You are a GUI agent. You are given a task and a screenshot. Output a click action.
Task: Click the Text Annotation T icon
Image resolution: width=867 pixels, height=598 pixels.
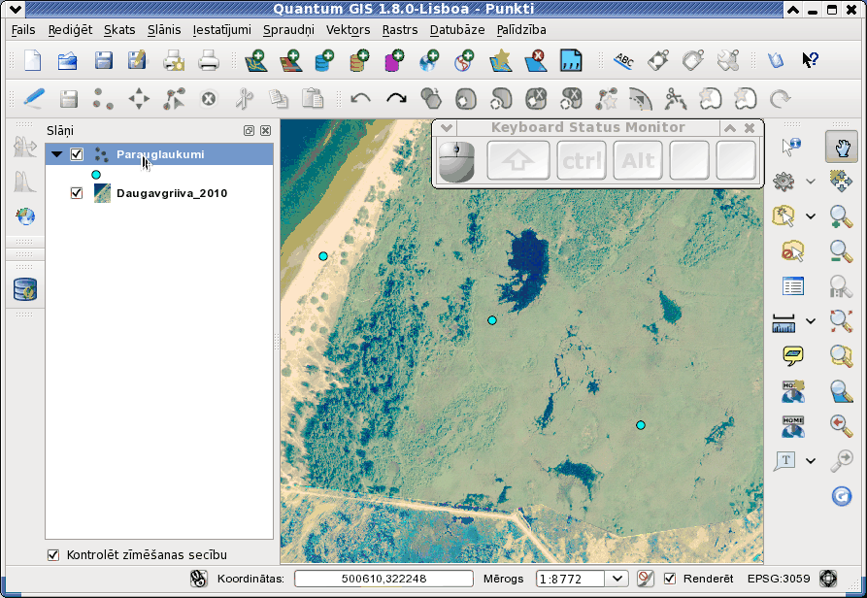click(x=784, y=460)
